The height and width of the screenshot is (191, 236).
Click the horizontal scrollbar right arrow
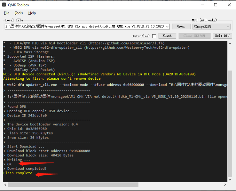[225, 185]
